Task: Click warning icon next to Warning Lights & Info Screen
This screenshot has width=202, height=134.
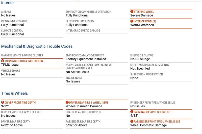Action: click(x=3, y=61)
